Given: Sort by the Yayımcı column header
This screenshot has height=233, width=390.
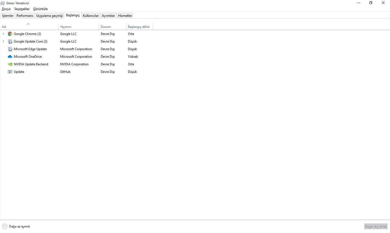Looking at the screenshot, I should point(79,27).
